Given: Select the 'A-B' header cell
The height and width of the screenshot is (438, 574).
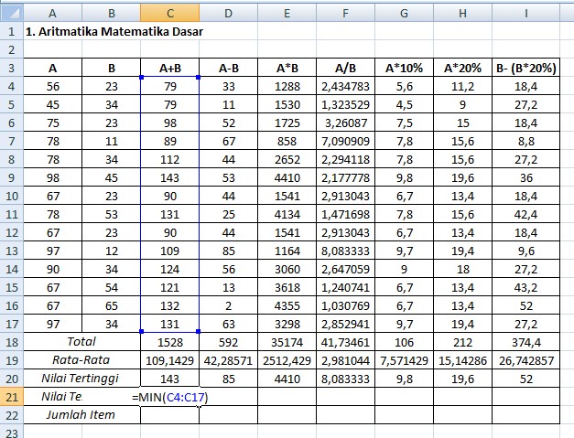Looking at the screenshot, I should (229, 68).
